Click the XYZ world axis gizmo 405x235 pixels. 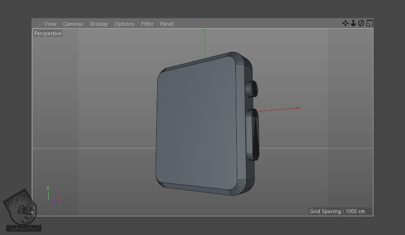pyautogui.click(x=51, y=196)
